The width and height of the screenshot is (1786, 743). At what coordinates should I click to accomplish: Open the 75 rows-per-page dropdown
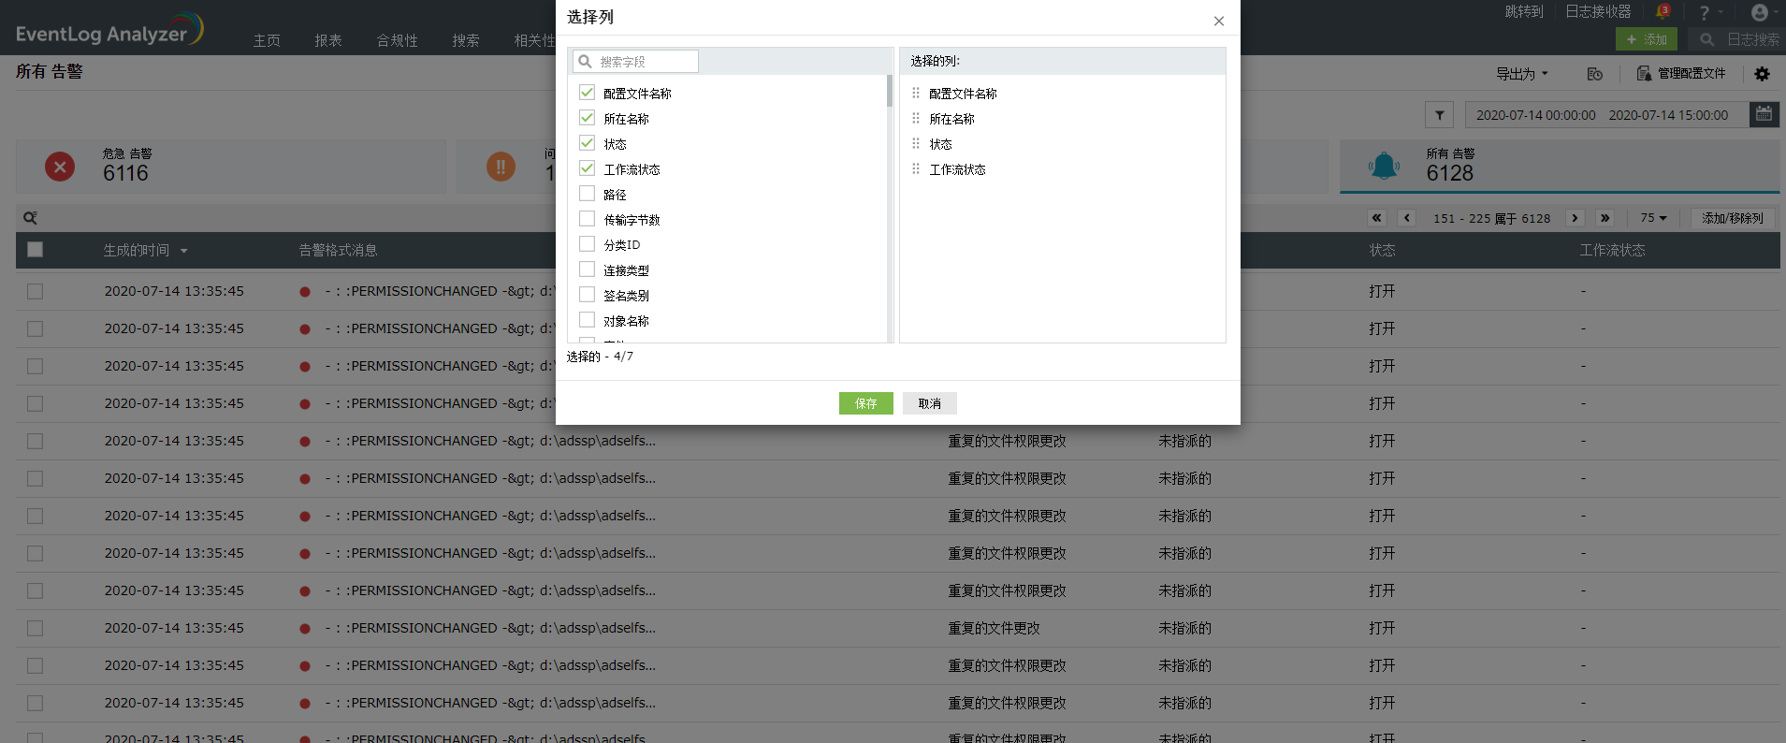click(1653, 218)
